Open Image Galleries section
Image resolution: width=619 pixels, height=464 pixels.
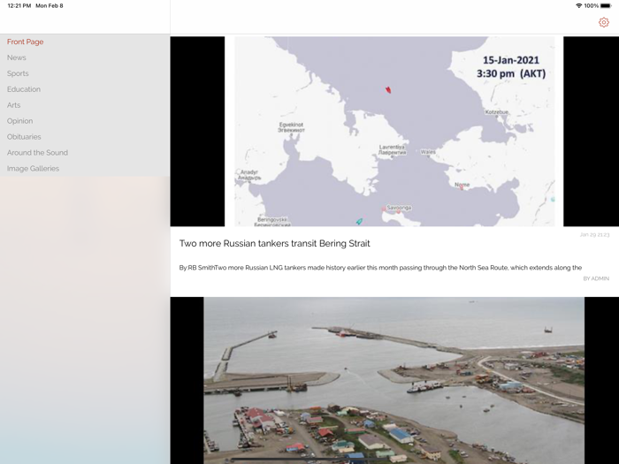point(34,168)
